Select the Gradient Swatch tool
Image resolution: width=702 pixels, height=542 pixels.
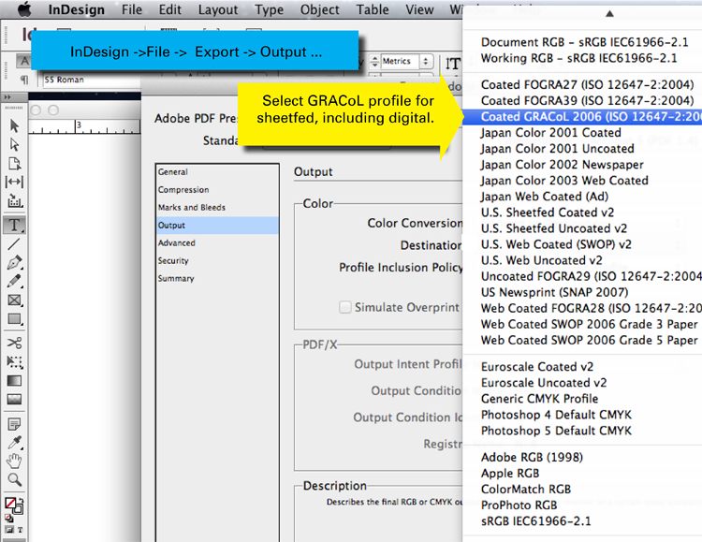(14, 381)
